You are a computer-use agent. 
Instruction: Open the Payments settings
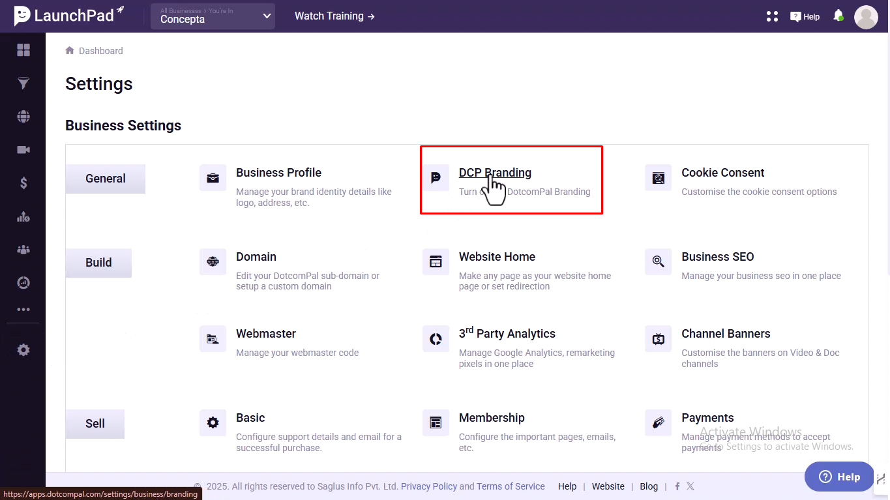(x=707, y=418)
